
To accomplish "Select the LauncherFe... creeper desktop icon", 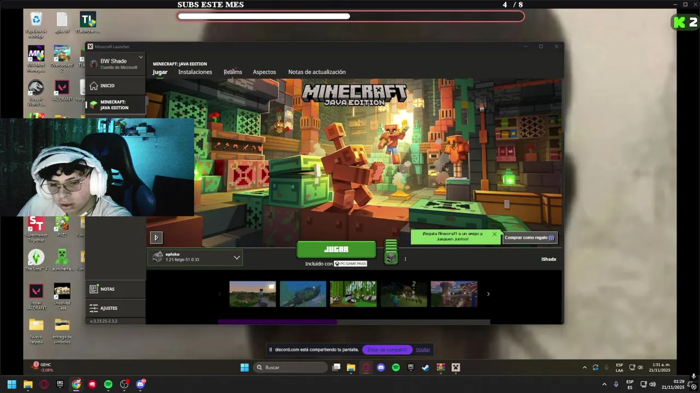I will pos(62,260).
